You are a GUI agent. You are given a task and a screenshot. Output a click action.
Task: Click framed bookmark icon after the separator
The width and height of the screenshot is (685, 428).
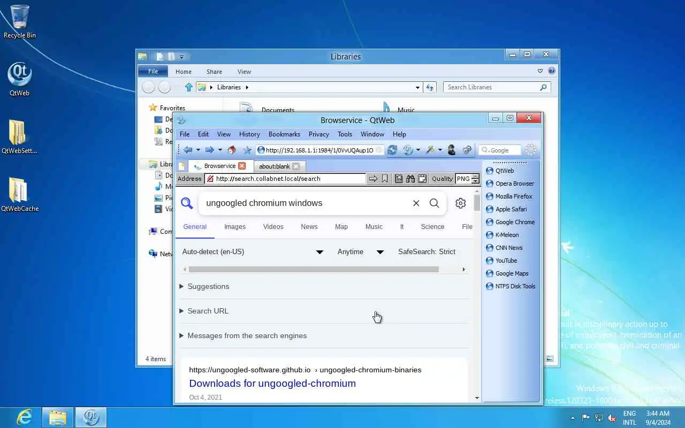tap(399, 179)
